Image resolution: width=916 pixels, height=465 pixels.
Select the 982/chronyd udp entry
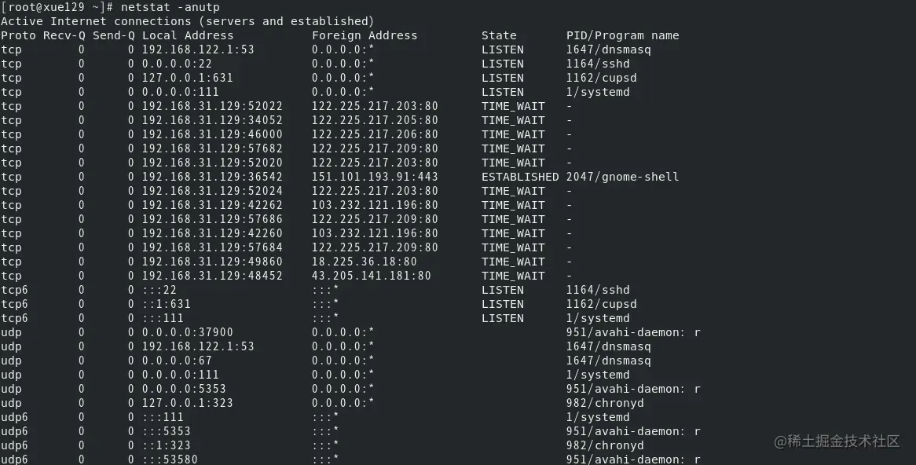click(x=605, y=403)
